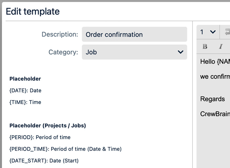The height and width of the screenshot is (168, 230).
Task: Open the font size dropdown showing 1
Action: click(x=208, y=32)
